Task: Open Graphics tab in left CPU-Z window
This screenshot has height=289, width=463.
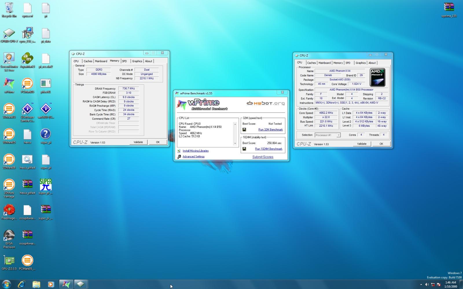Action: [x=137, y=61]
